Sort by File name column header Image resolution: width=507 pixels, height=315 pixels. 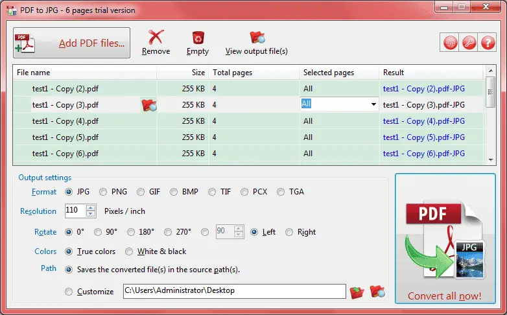(85, 73)
